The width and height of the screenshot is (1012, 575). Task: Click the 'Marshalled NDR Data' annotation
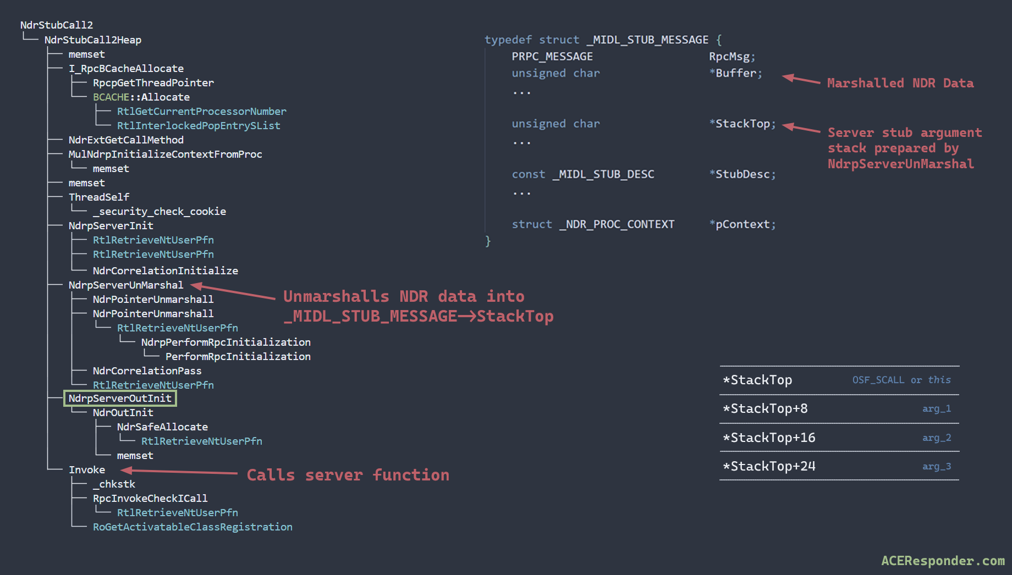(900, 84)
